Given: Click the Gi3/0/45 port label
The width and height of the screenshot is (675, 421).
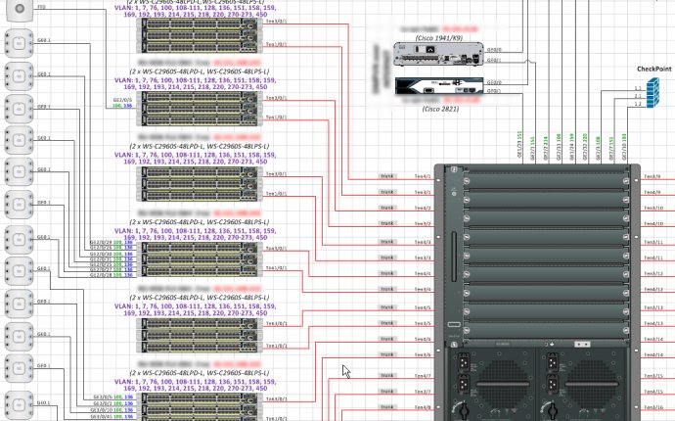Looking at the screenshot, I should [102, 417].
